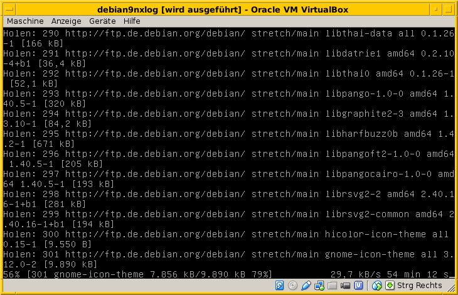
Task: Open the Geräte menu
Action: click(x=102, y=21)
